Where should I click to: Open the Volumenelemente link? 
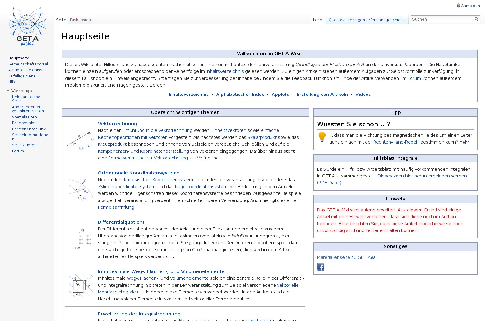[189, 278]
